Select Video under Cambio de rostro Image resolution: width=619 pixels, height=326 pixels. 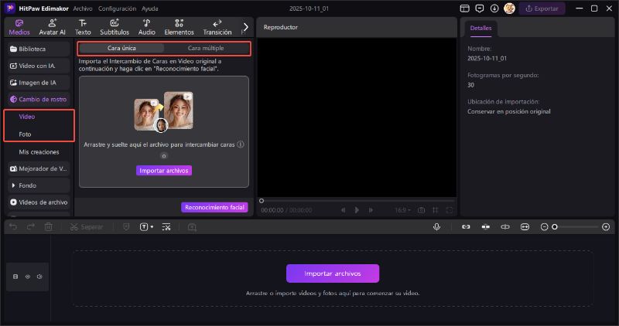point(27,117)
